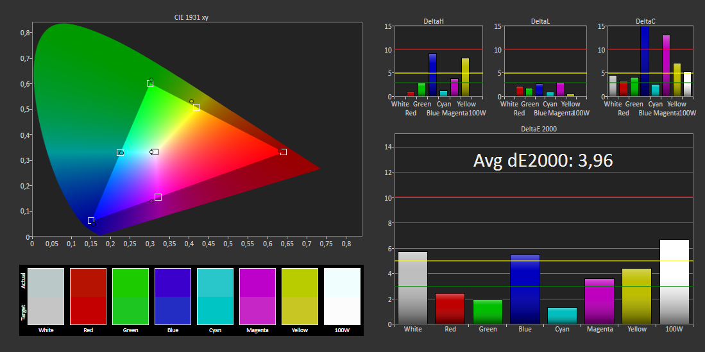The width and height of the screenshot is (705, 352).
Task: Select the Blue color swatch
Action: pos(173,297)
